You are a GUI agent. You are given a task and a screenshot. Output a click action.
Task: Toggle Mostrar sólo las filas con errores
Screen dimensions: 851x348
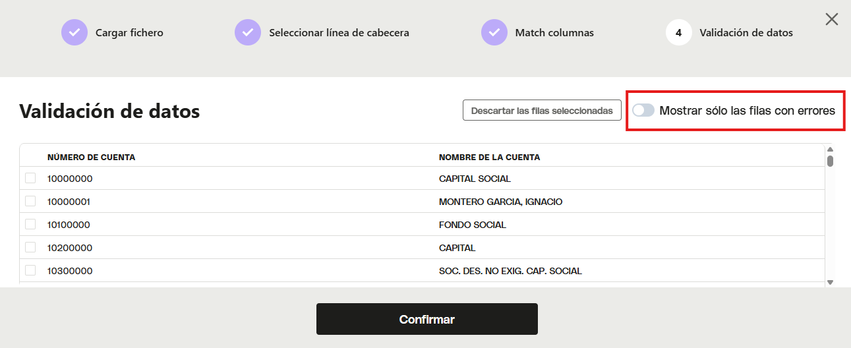pos(643,110)
